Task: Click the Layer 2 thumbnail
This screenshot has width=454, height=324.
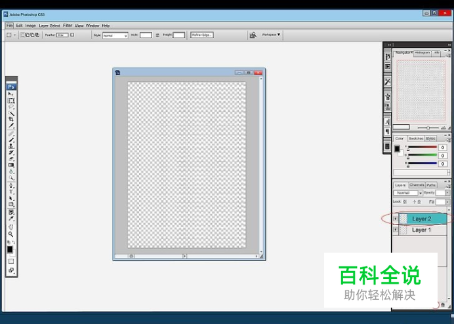Action: click(x=403, y=219)
